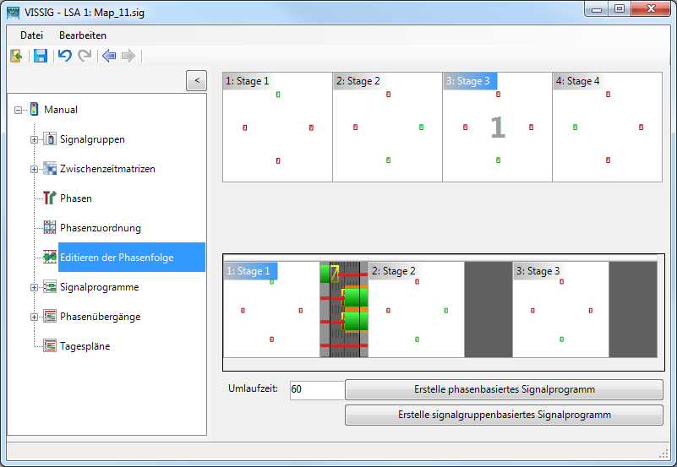Click the Umlaufzeit input field
This screenshot has width=677, height=467.
(x=316, y=389)
